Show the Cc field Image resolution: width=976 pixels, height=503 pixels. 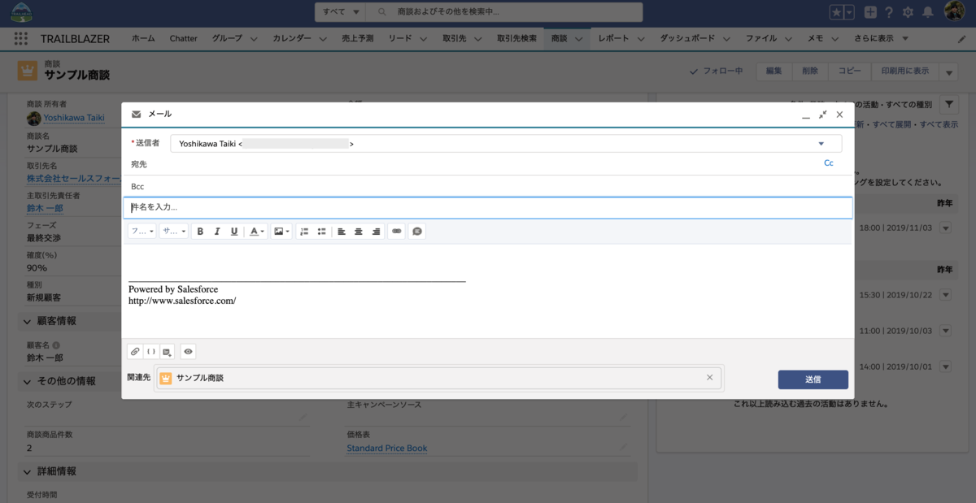[x=829, y=163]
